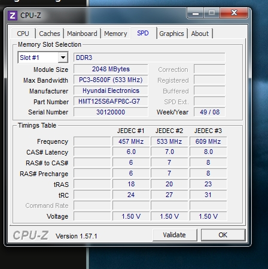Click the Version 1.57.1 label

point(77,236)
